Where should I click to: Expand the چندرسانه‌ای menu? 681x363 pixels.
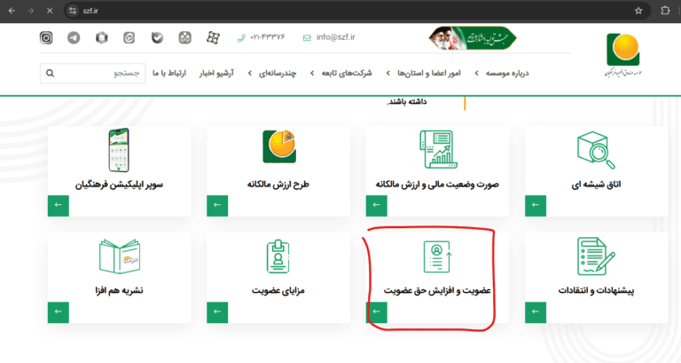point(272,73)
